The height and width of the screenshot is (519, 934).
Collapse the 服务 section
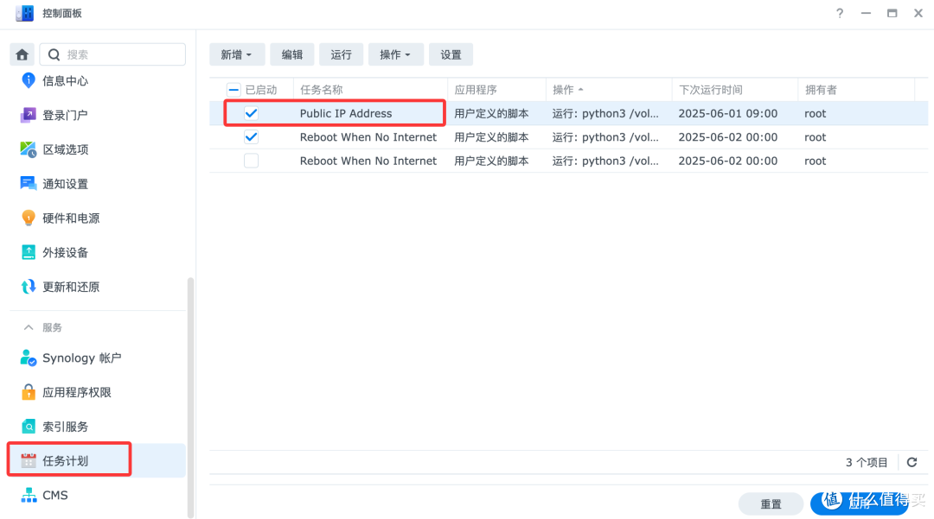[x=28, y=327]
